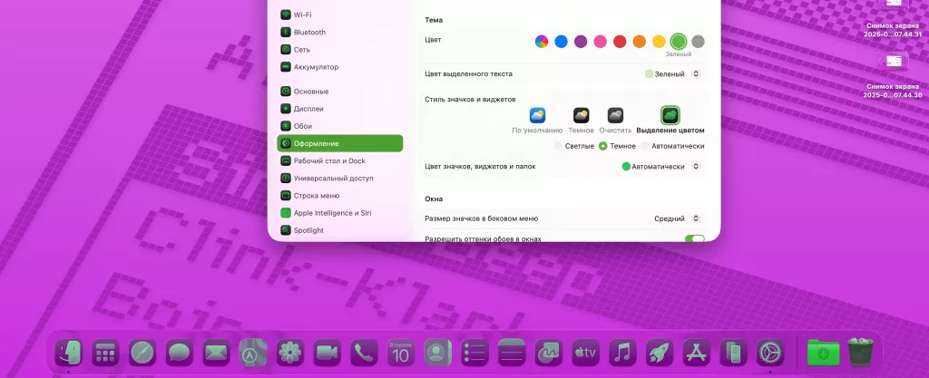The image size is (929, 378).
Task: Open the green Downloads folder in Dock
Action: [x=823, y=354]
